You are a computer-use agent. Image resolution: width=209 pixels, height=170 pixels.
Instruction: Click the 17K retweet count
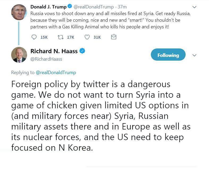(x=70, y=37)
